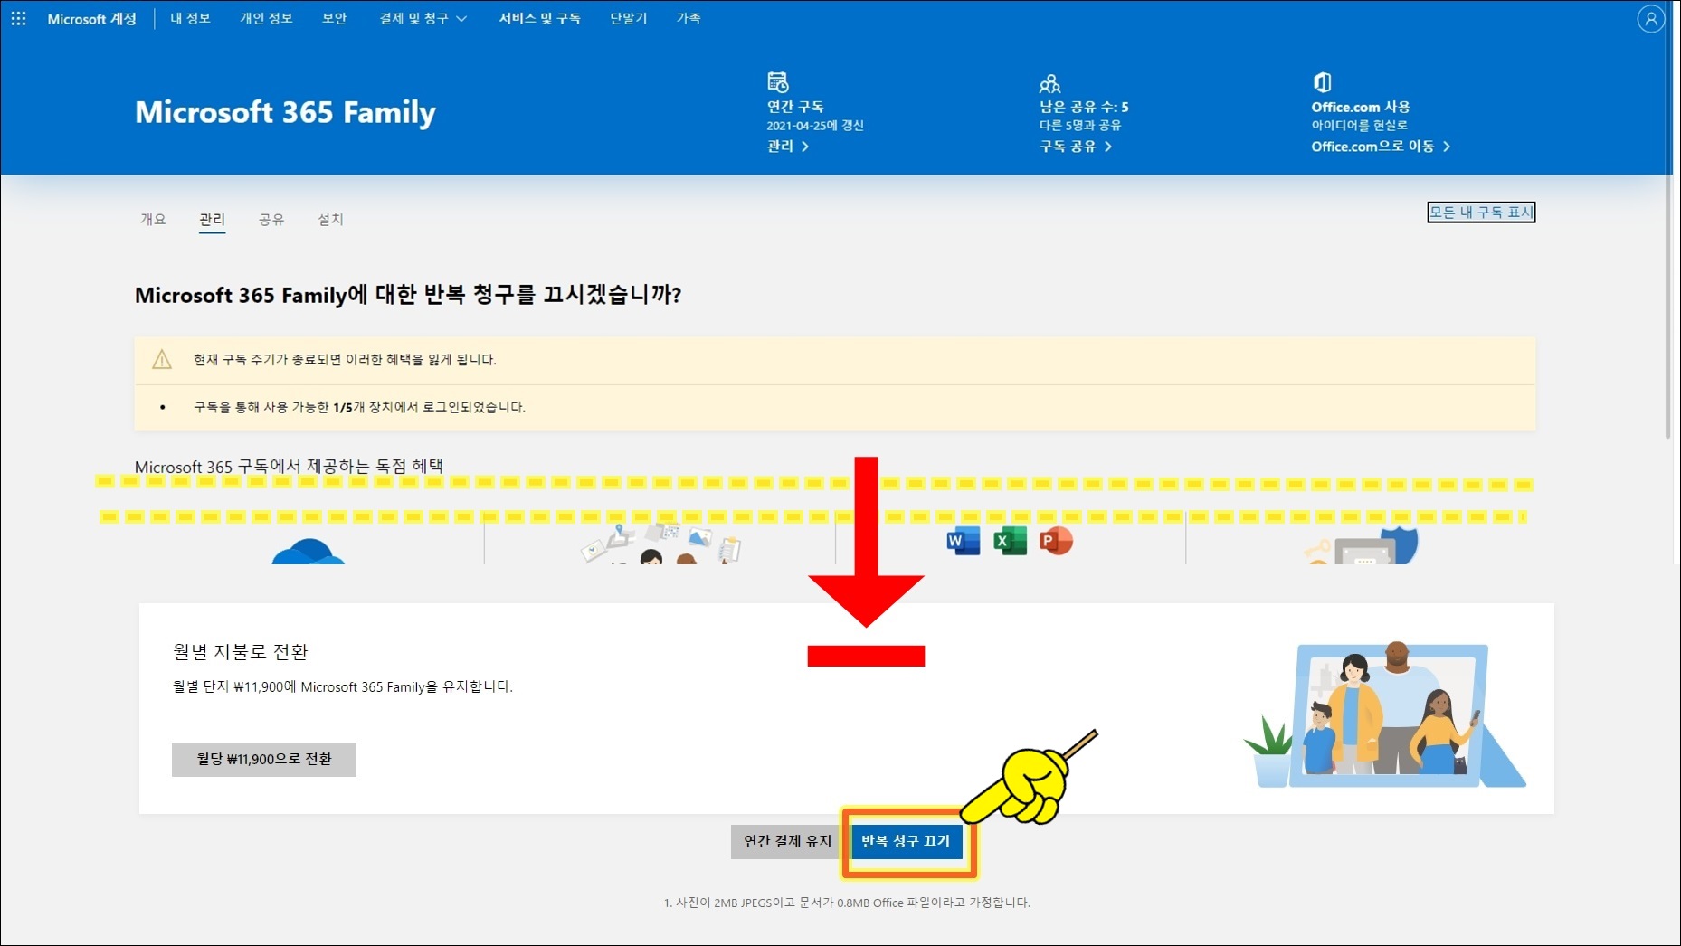
Task: Click the Office.com으로 이동 link
Action: (1381, 146)
